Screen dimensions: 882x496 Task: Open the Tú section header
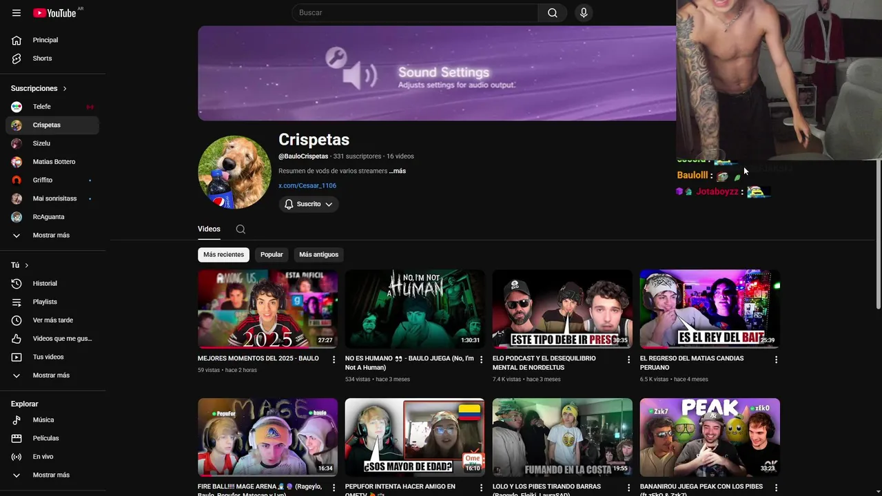20,265
